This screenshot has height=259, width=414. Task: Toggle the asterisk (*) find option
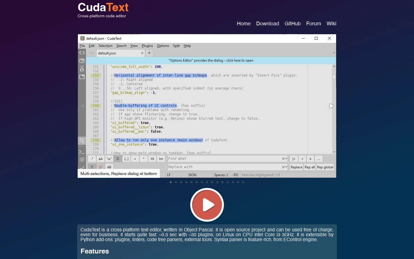[x=144, y=159]
